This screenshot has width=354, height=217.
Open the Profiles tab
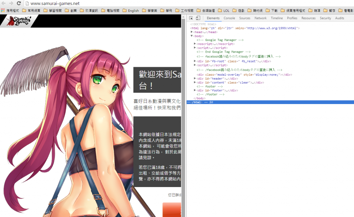coord(292,18)
